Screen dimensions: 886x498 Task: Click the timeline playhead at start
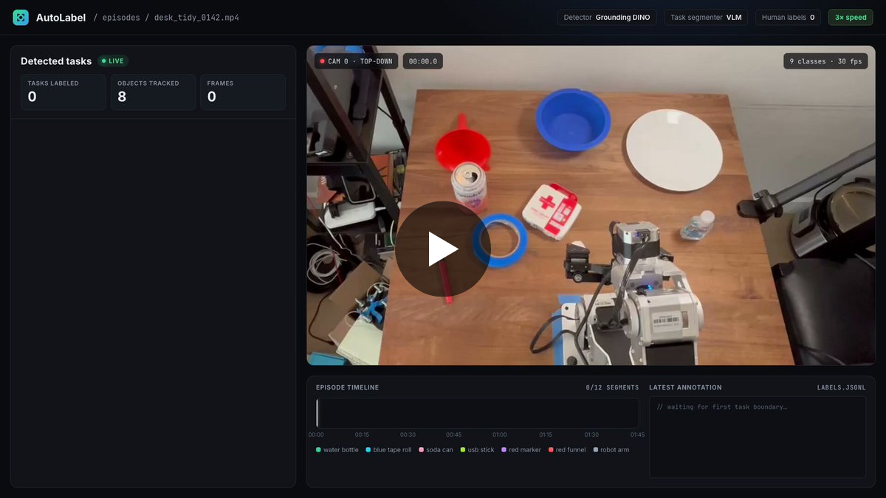click(x=317, y=413)
